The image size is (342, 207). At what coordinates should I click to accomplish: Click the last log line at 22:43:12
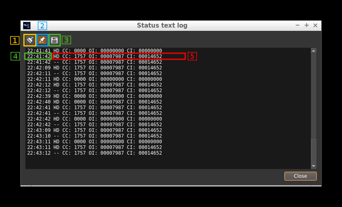point(94,153)
